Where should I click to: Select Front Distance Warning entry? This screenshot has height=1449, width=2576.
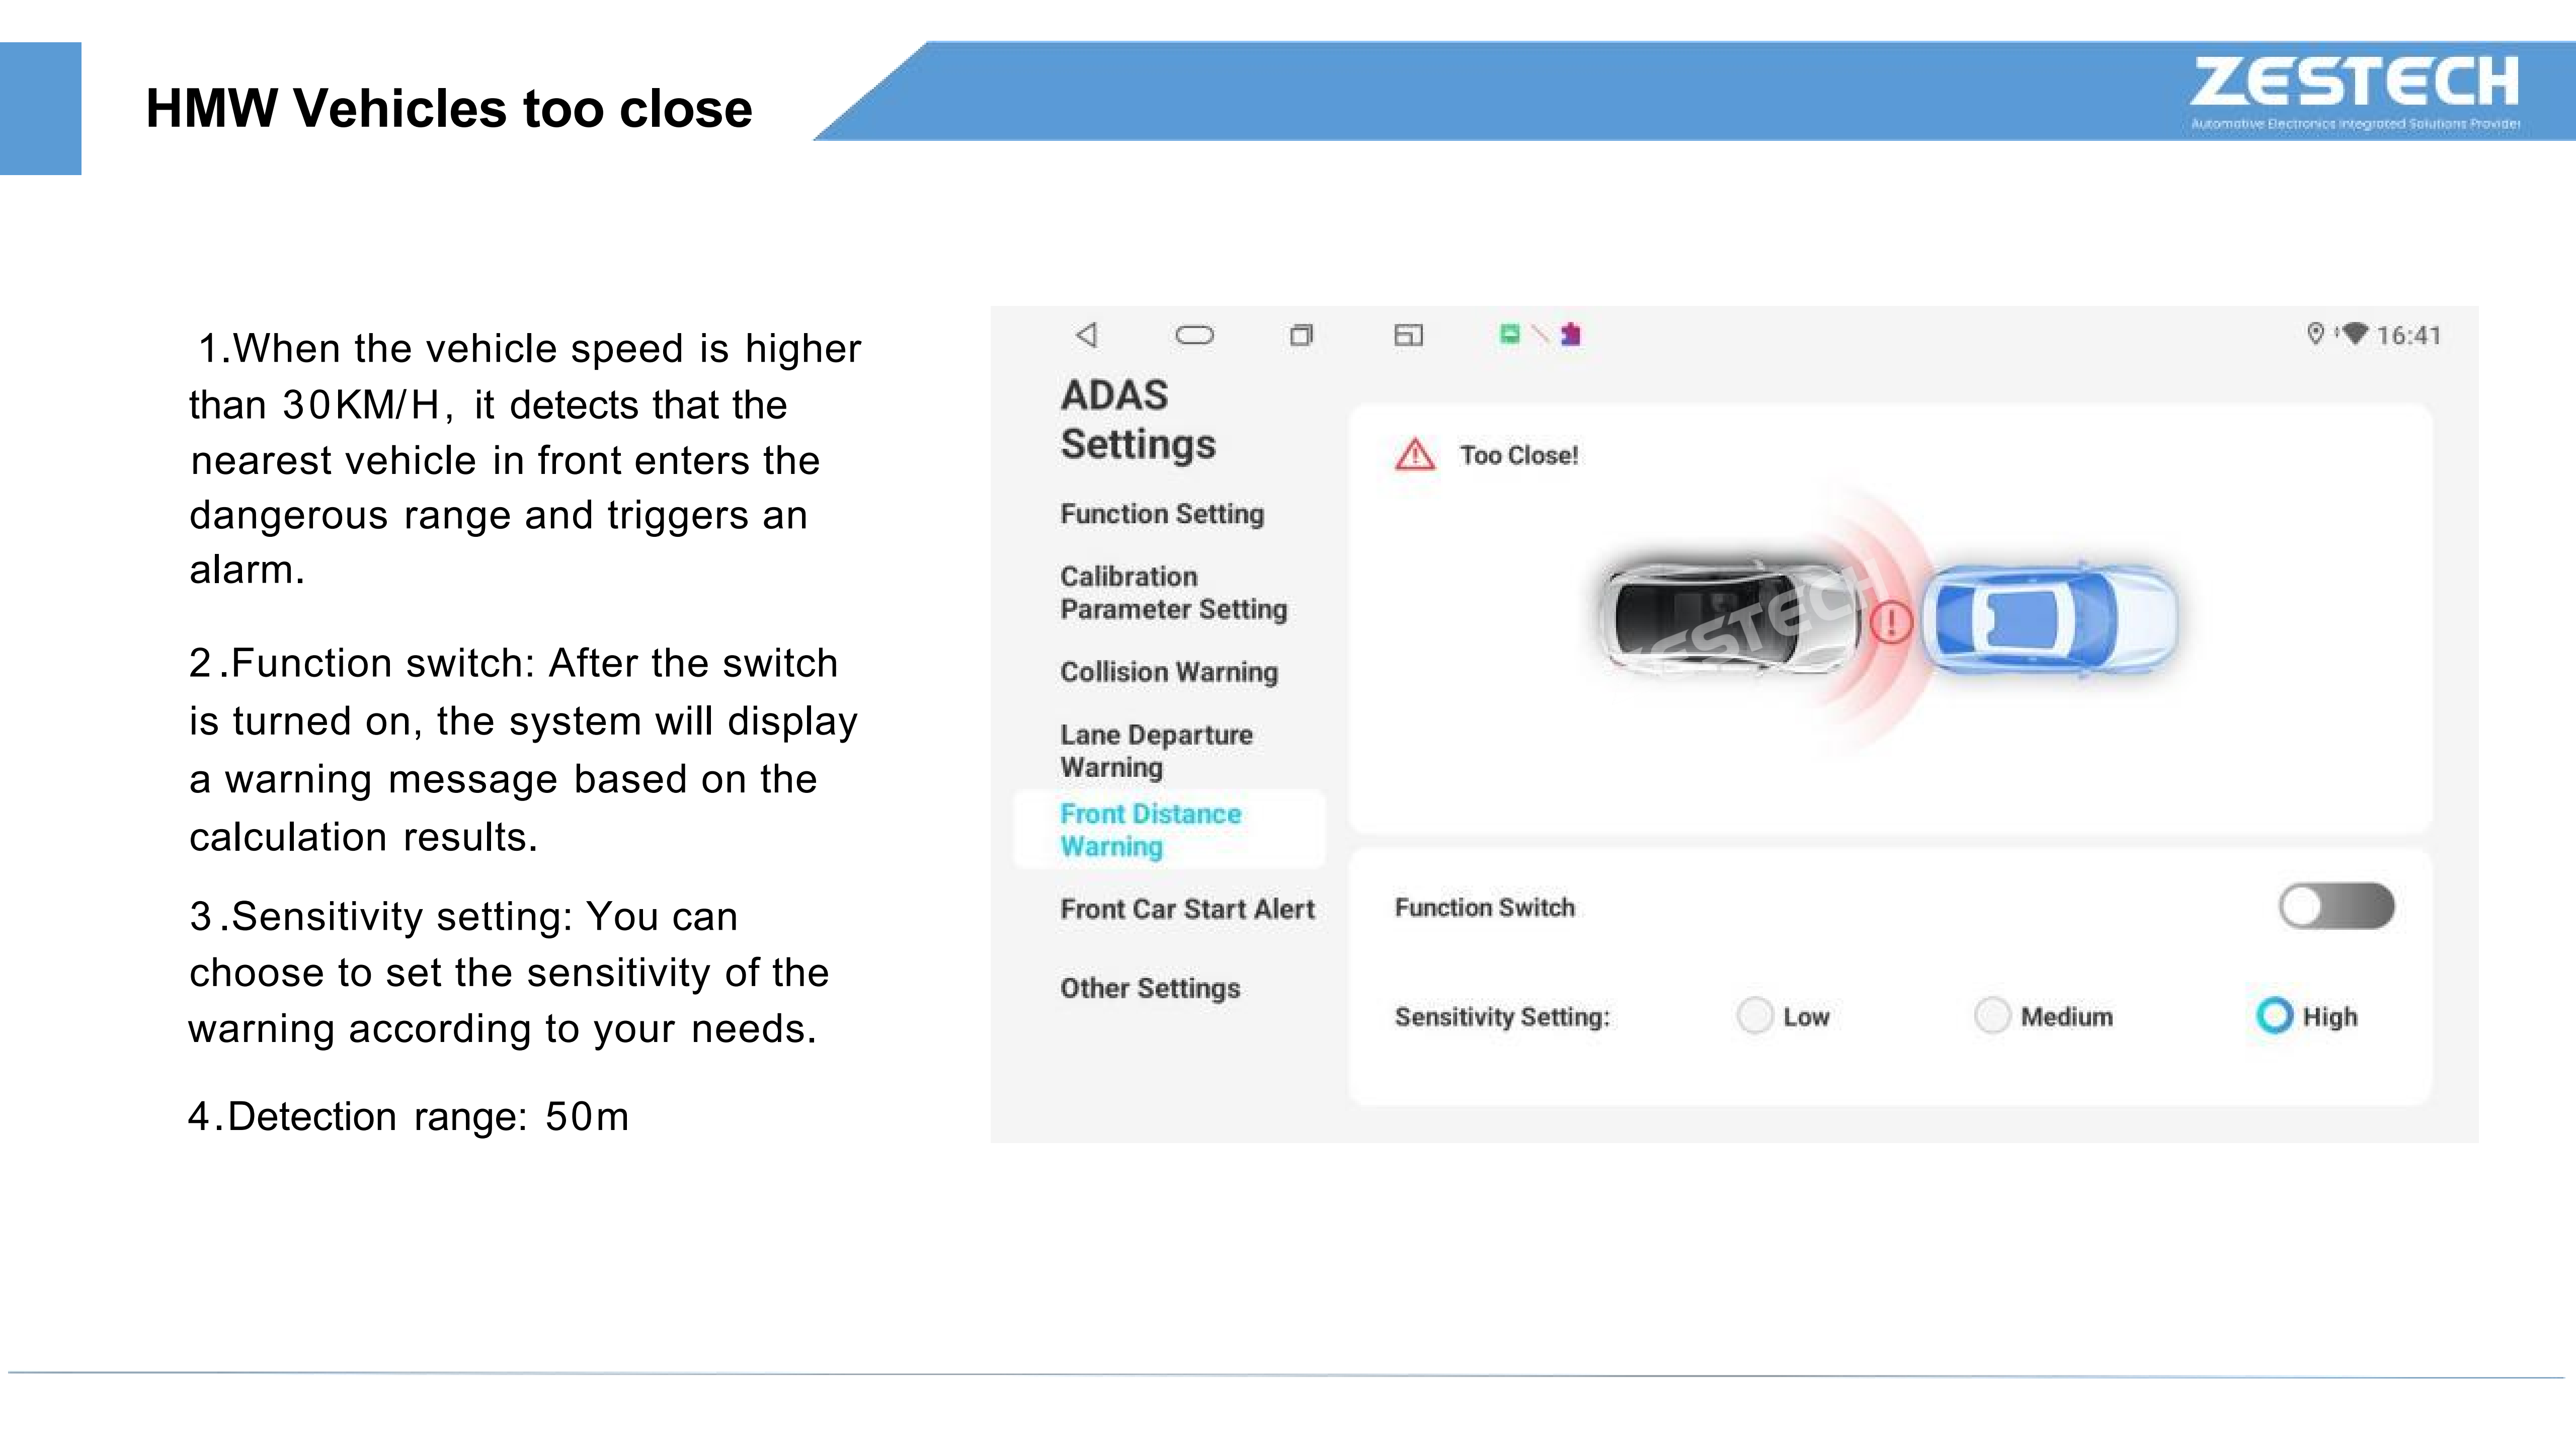1151,830
